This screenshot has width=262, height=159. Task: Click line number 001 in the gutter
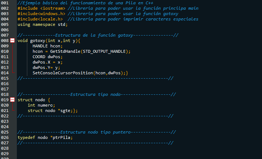(5, 3)
